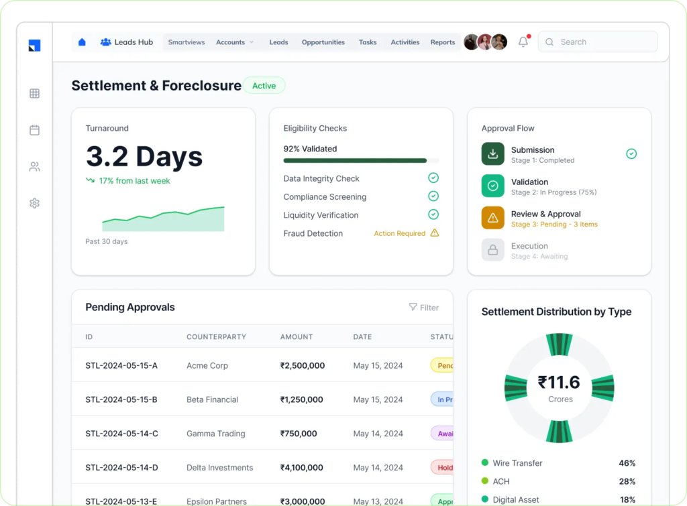
Task: Click the COUNTERPARTY column header
Action: (x=217, y=336)
